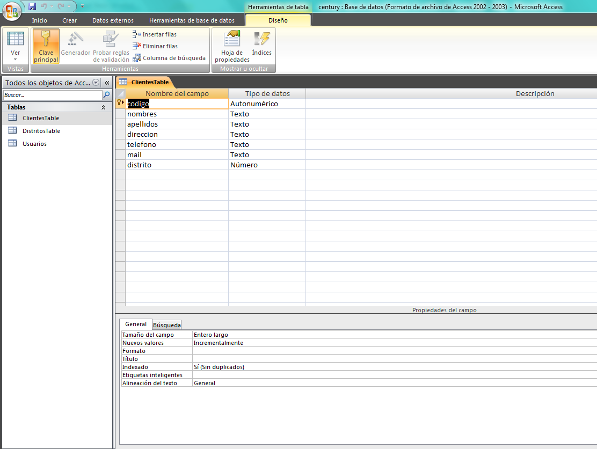
Task: Select the nombres field name cell
Action: point(177,114)
